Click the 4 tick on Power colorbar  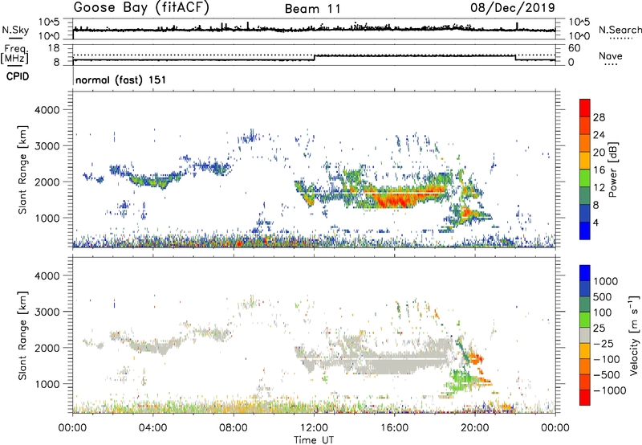(x=595, y=222)
